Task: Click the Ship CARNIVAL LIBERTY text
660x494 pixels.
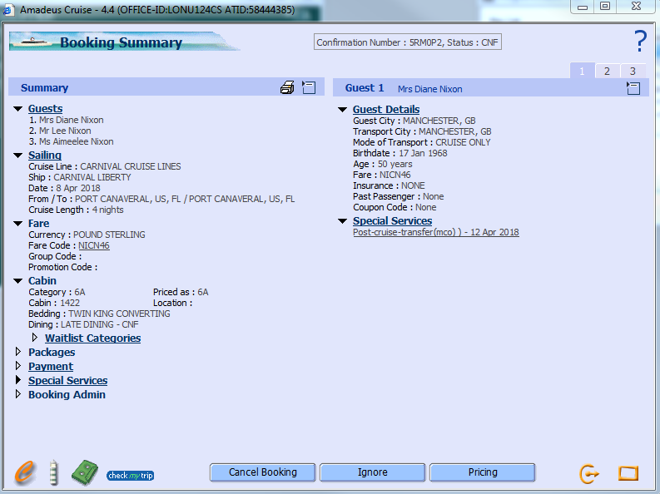Action: (80, 177)
